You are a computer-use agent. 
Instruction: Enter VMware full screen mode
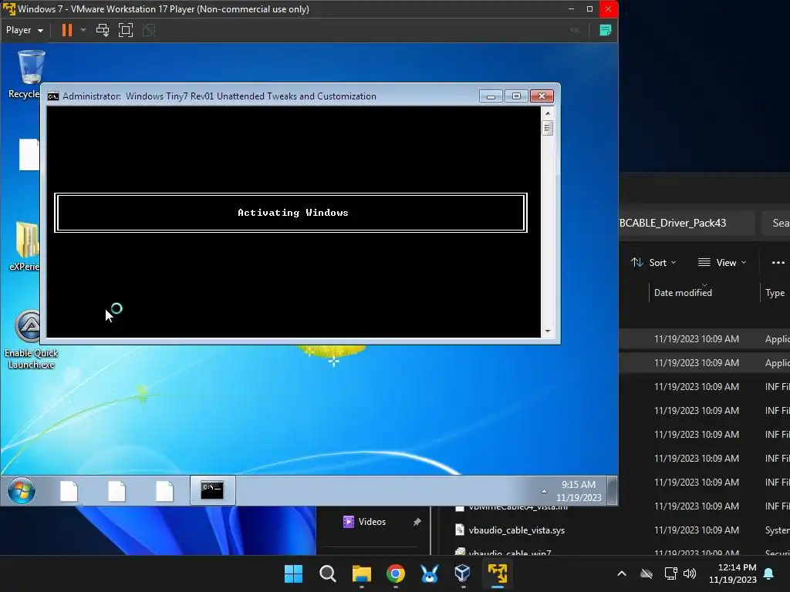coord(126,30)
